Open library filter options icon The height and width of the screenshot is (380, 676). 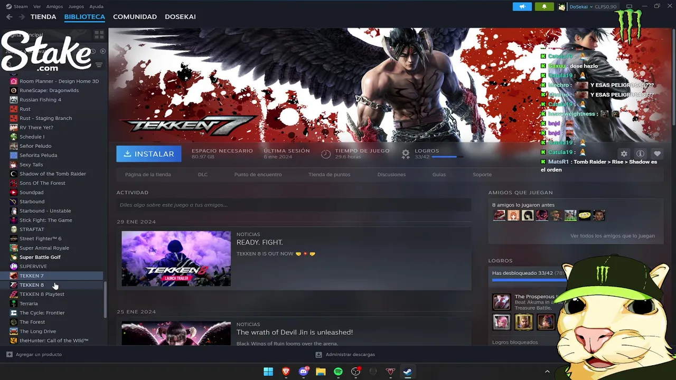[99, 65]
